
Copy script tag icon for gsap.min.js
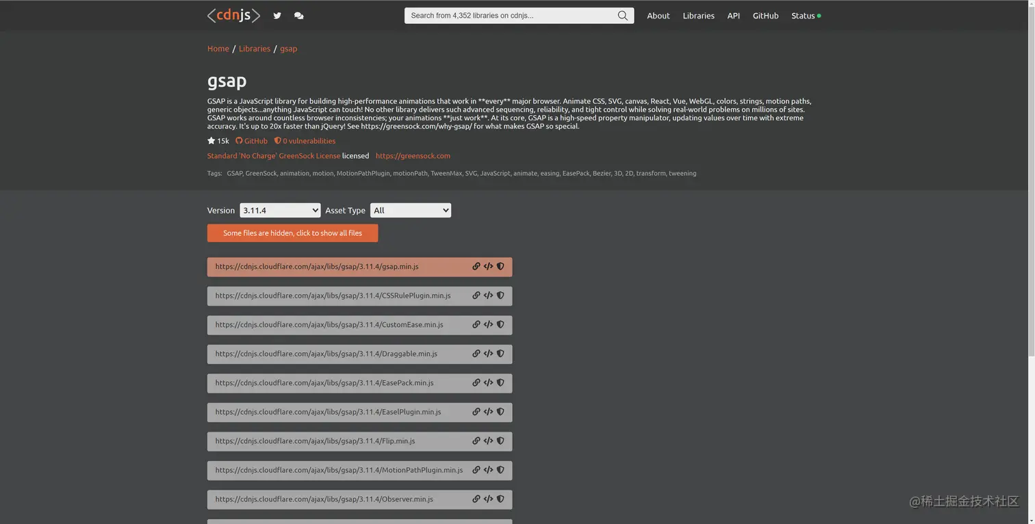(x=488, y=267)
